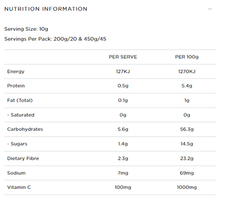Click the 127KJ energy per serve value
The height and width of the screenshot is (202, 226).
[x=123, y=71]
